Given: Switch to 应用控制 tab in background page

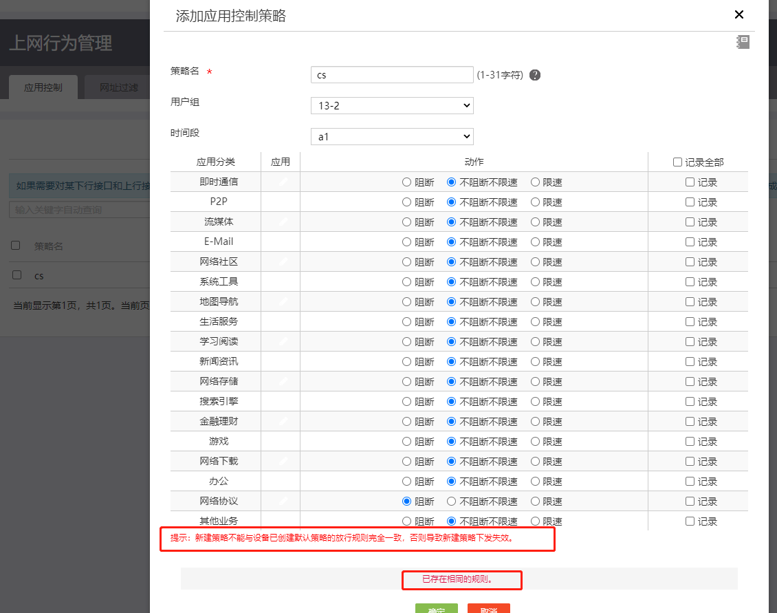Looking at the screenshot, I should pos(43,87).
